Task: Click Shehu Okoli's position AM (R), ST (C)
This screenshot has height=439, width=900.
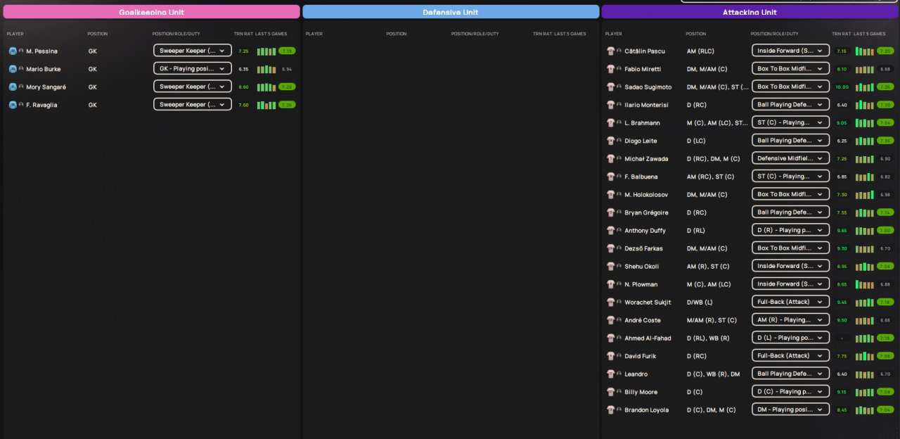Action: (708, 267)
